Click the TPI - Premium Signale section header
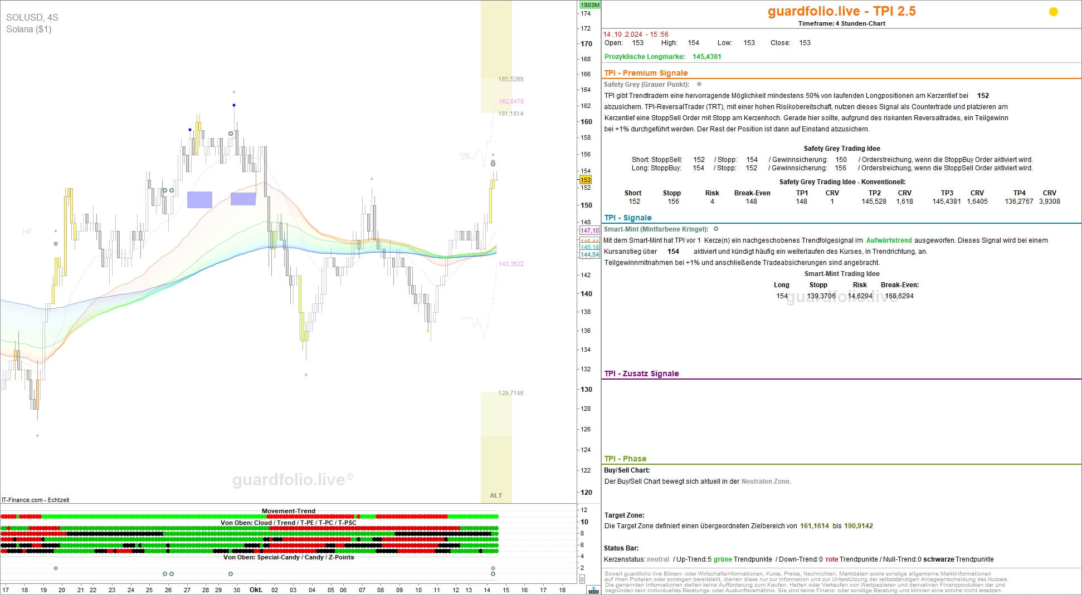Viewport: 1082px width, 595px height. pyautogui.click(x=646, y=73)
